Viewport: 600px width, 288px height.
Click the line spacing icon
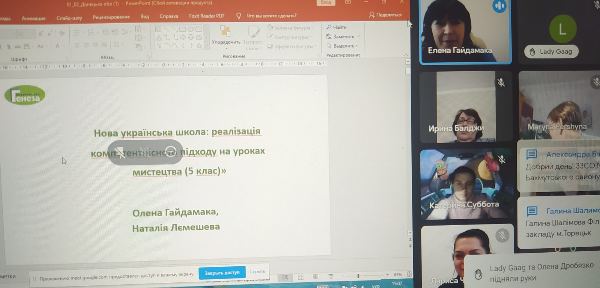tap(125, 32)
